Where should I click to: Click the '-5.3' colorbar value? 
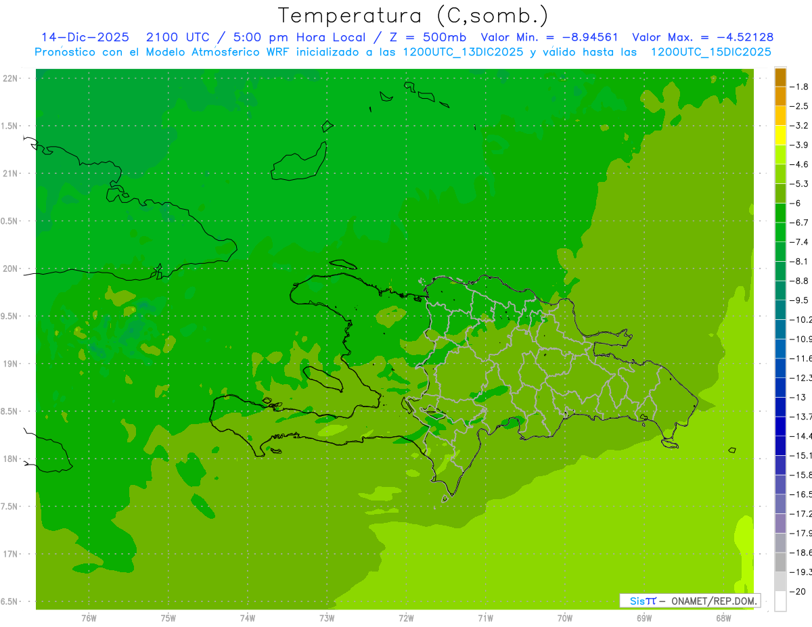pos(799,184)
